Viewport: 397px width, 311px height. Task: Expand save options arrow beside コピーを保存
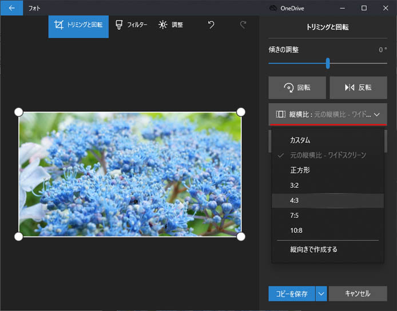(x=321, y=293)
